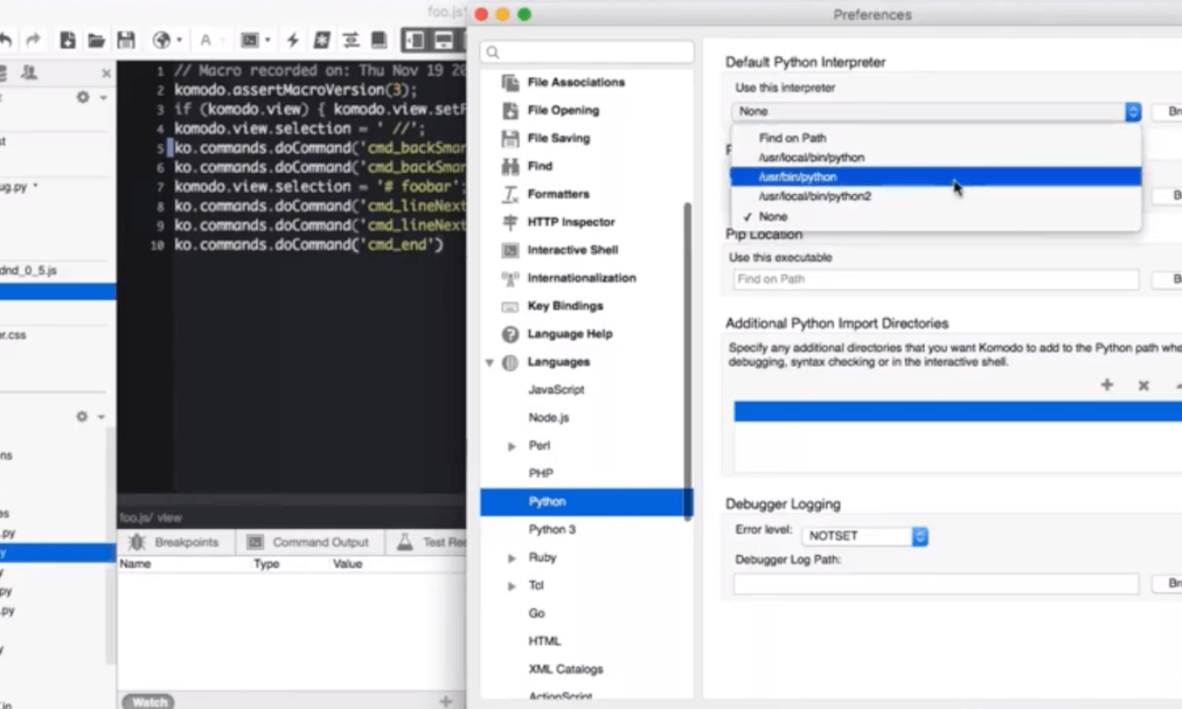Viewport: 1182px width, 709px height.
Task: Open the upper gear menu in the side pane
Action: pyautogui.click(x=83, y=97)
